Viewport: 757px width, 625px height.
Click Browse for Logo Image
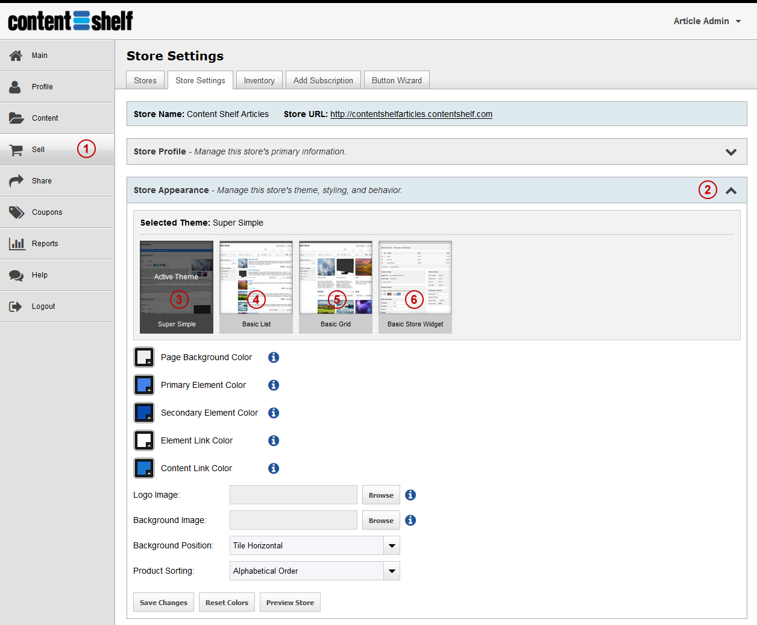tap(381, 495)
